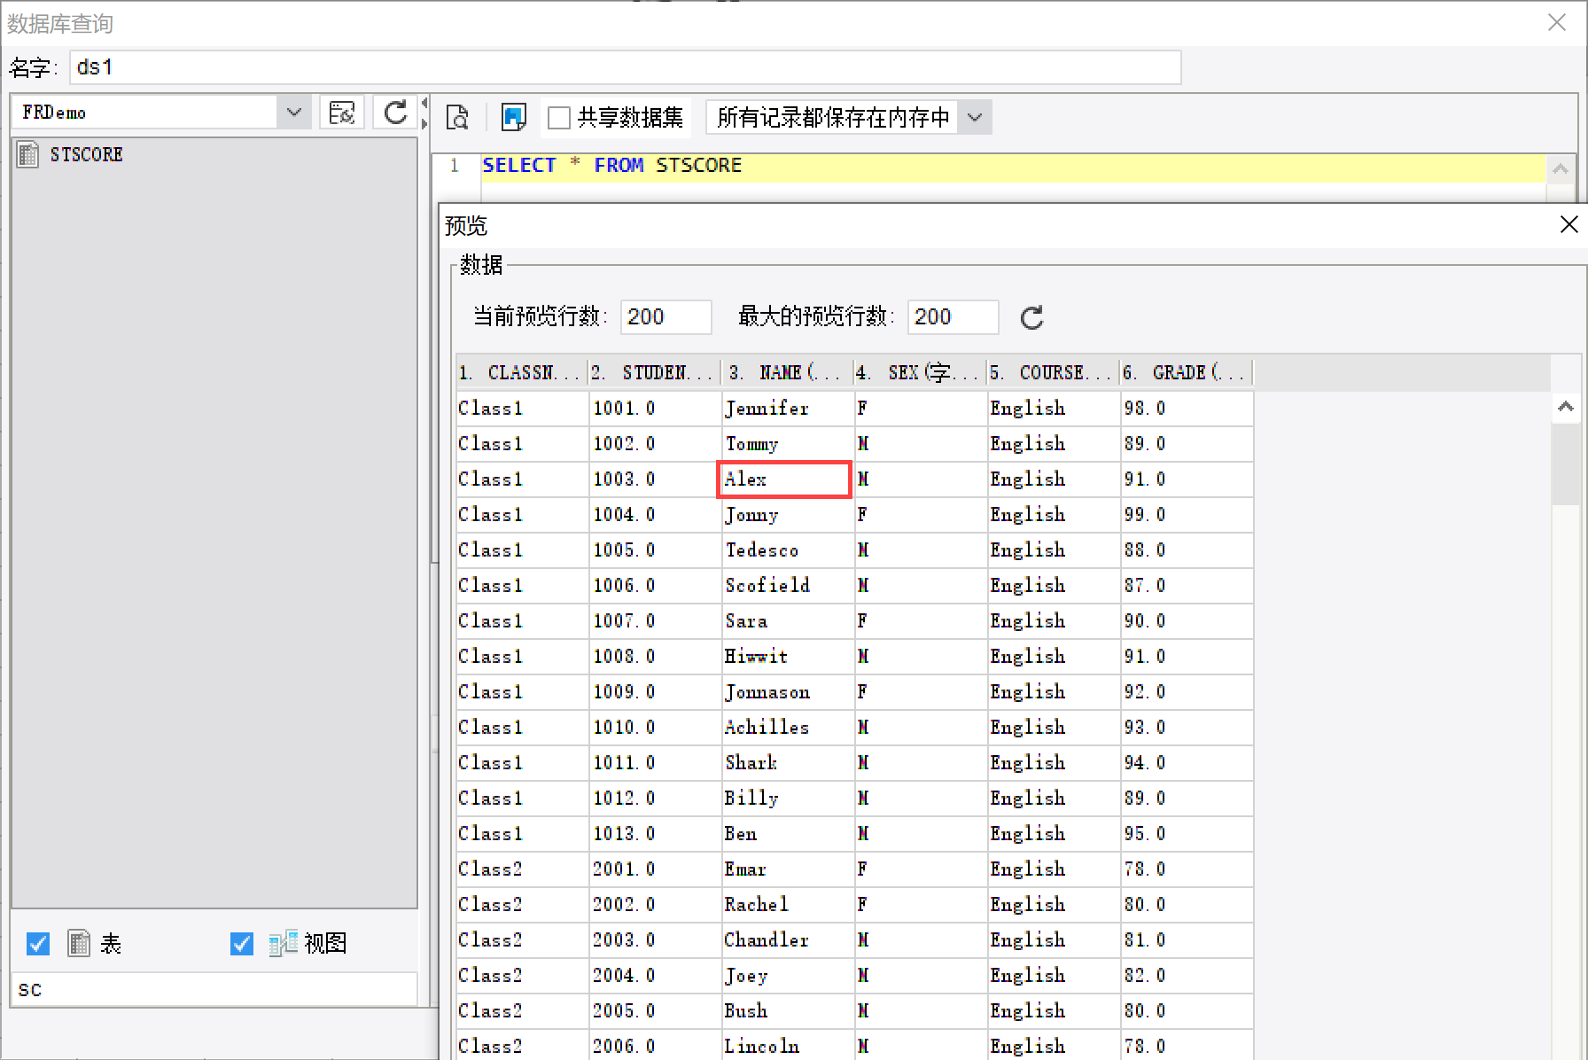This screenshot has height=1060, width=1588.
Task: Click the SQL editor line with SELECT statement
Action: point(1014,166)
